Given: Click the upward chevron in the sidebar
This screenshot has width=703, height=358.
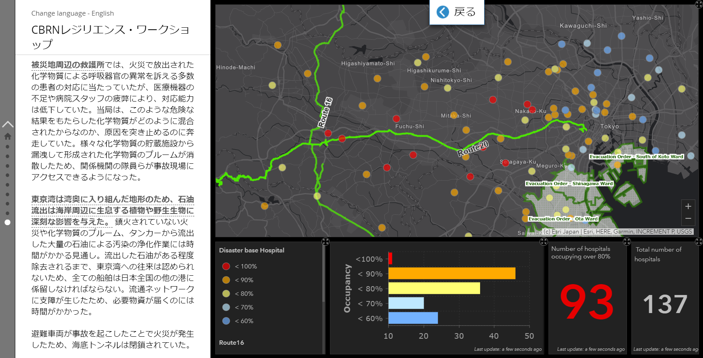Looking at the screenshot, I should (8, 124).
